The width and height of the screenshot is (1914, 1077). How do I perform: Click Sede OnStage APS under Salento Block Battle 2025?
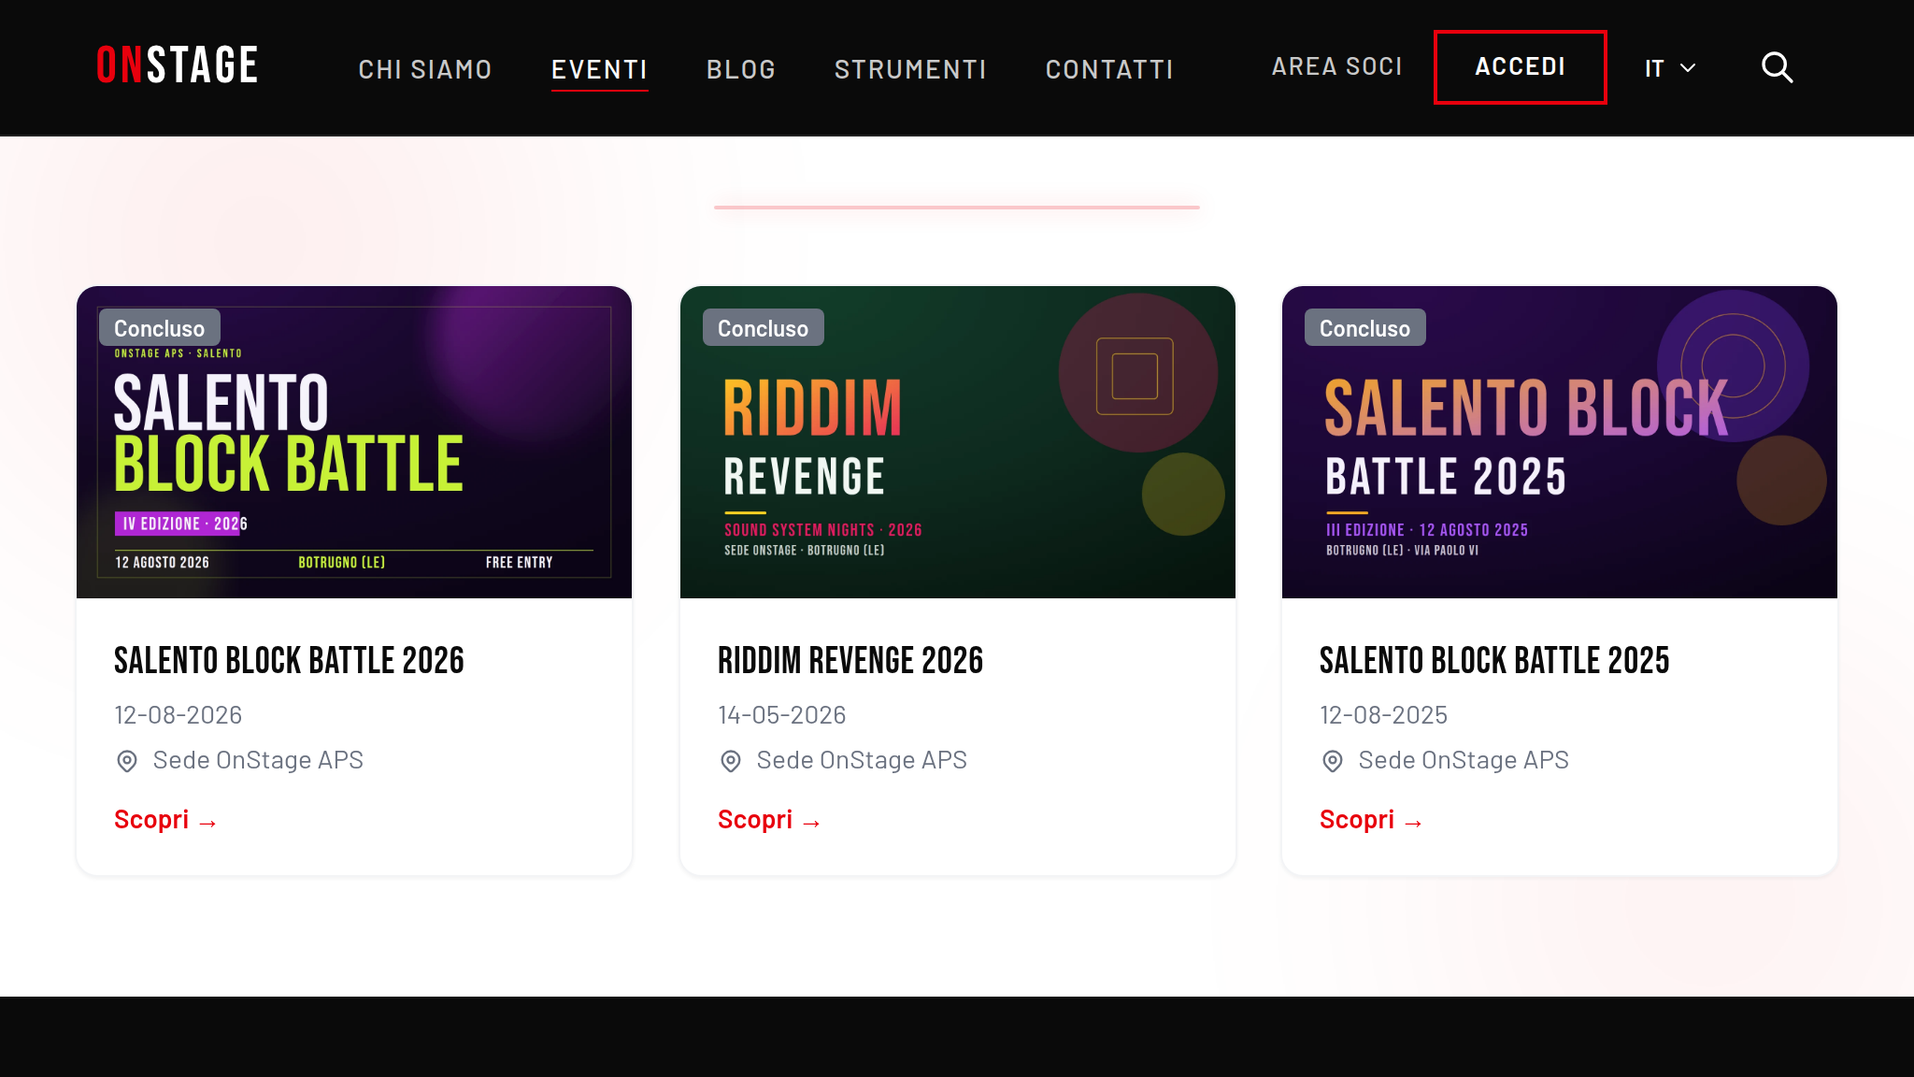coord(1464,760)
